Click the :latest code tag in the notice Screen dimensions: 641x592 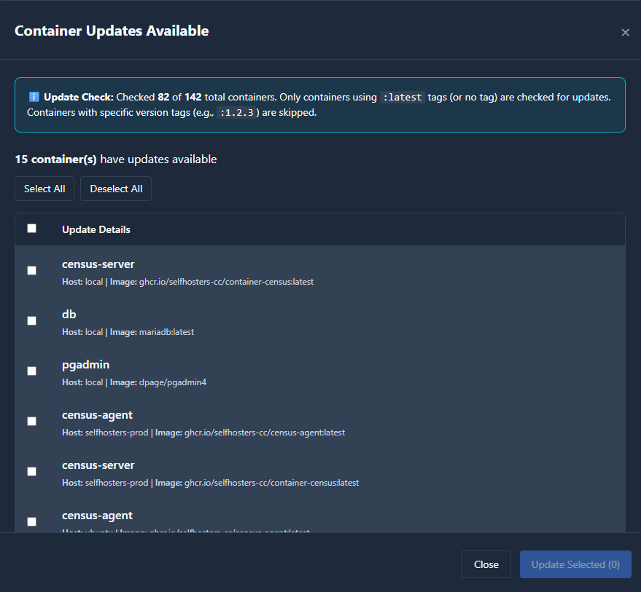pos(403,97)
